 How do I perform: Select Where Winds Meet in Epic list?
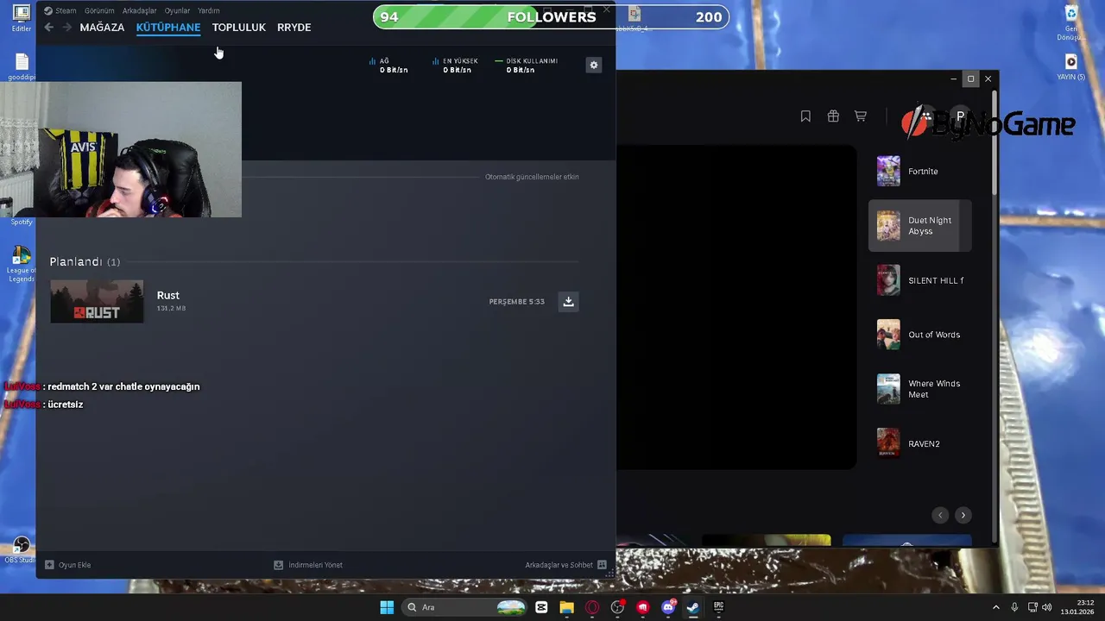pyautogui.click(x=920, y=389)
